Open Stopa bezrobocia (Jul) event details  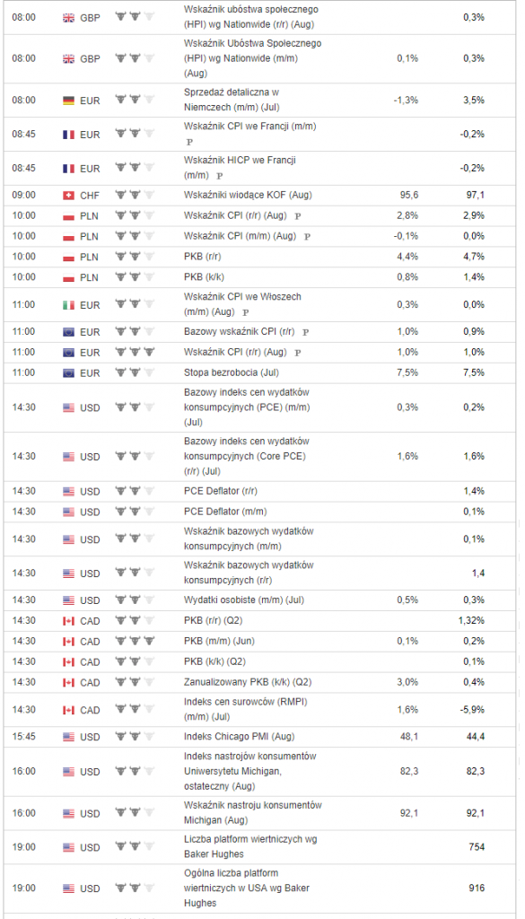pos(232,372)
